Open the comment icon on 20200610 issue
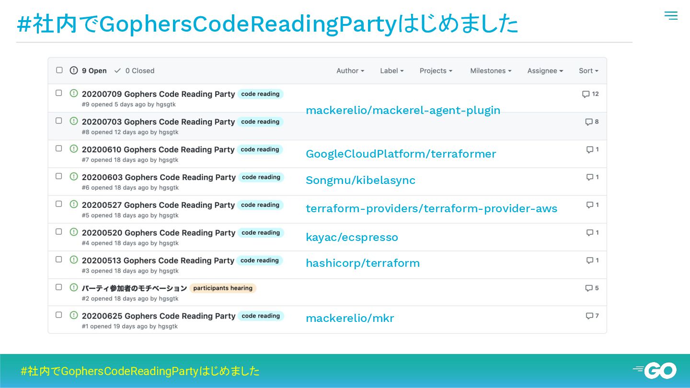690x388 pixels. [x=590, y=150]
